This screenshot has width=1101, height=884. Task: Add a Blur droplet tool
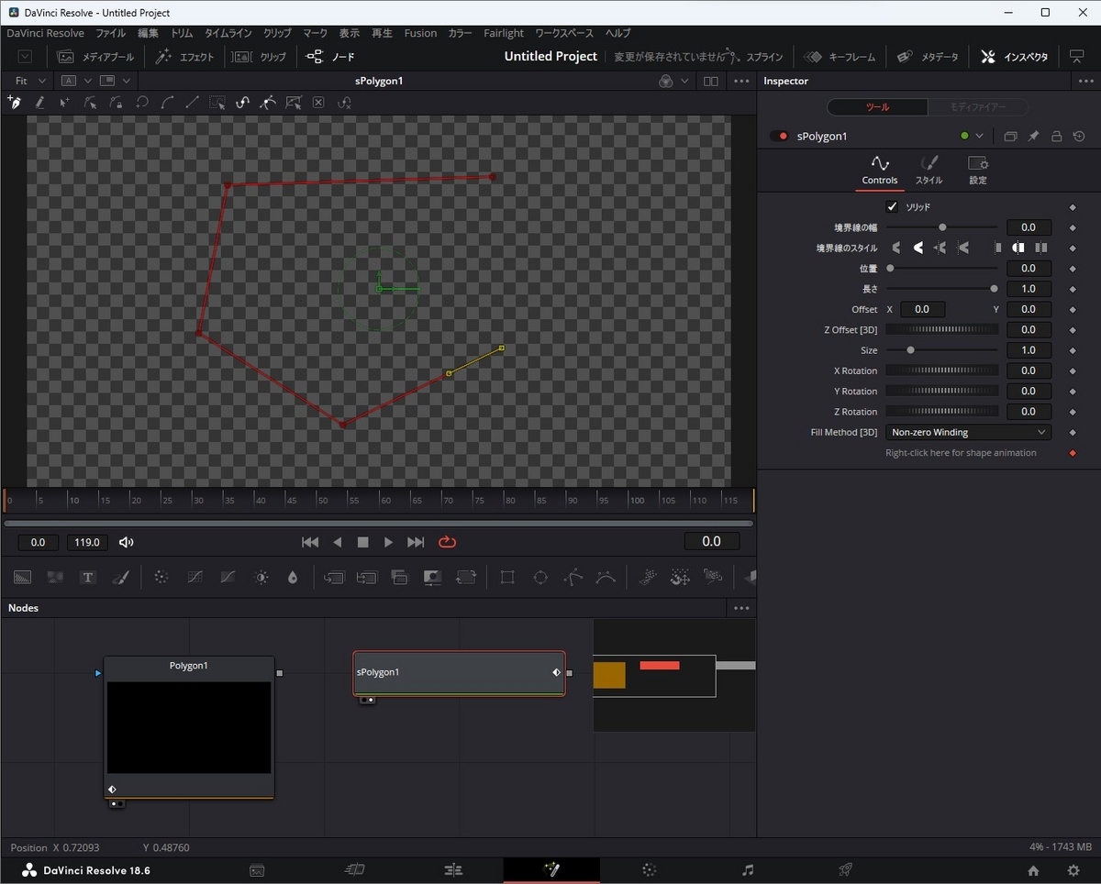point(293,578)
